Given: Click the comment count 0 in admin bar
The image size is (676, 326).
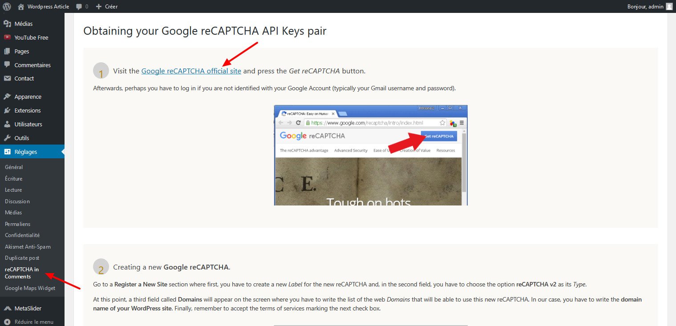Looking at the screenshot, I should 86,7.
